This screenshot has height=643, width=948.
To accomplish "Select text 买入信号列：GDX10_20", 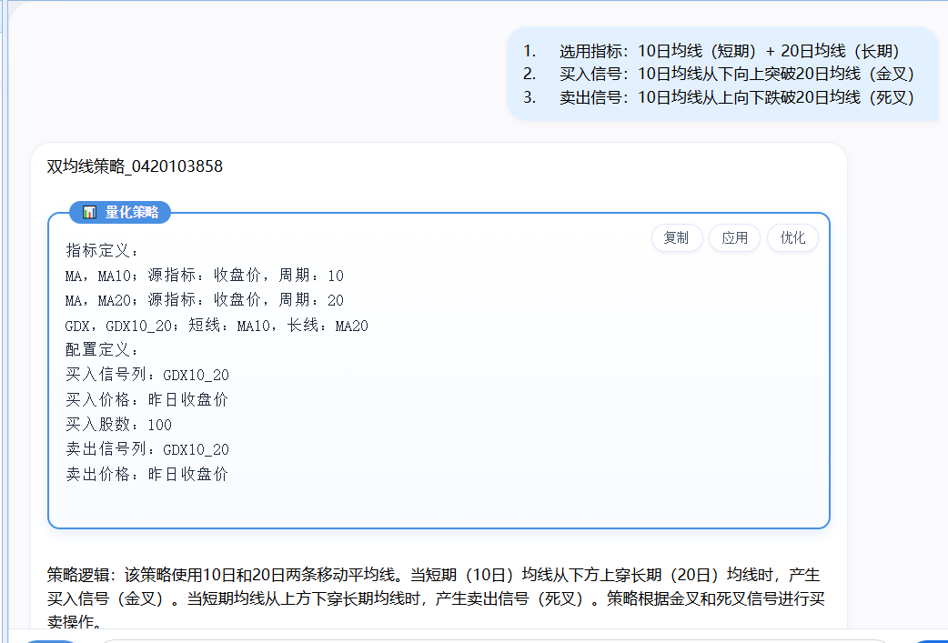I will [x=147, y=375].
